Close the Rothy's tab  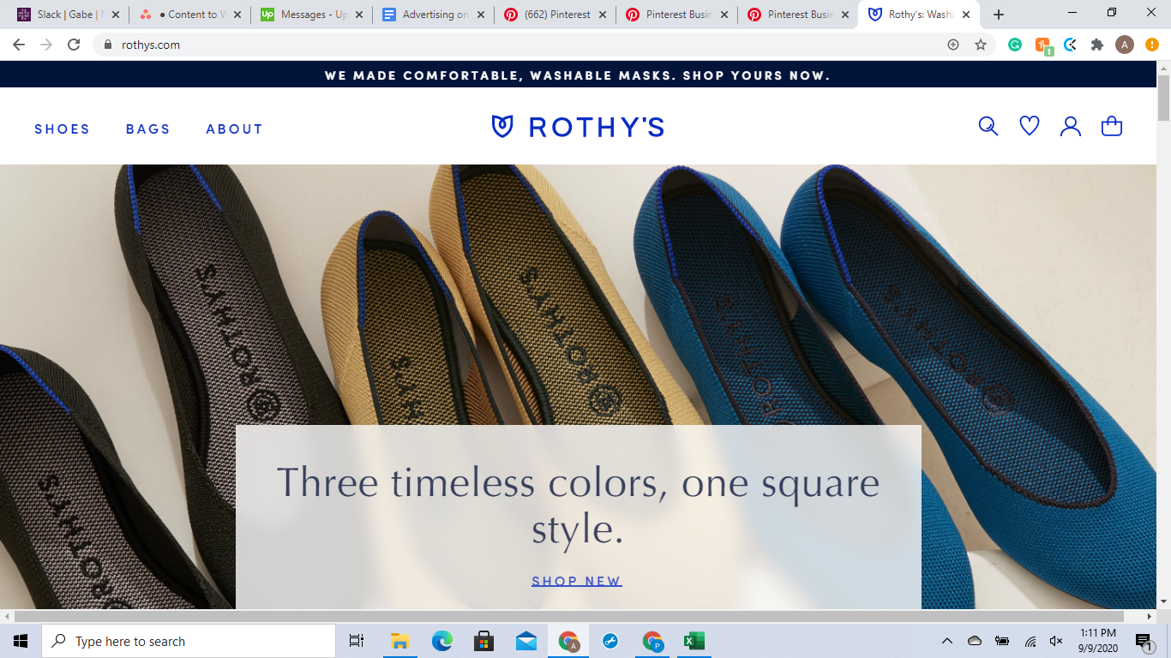(x=966, y=15)
